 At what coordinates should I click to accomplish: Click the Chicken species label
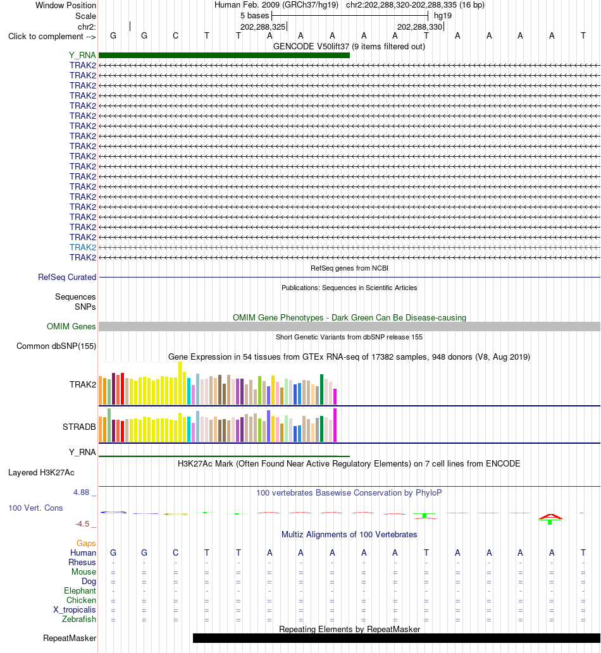pos(81,601)
